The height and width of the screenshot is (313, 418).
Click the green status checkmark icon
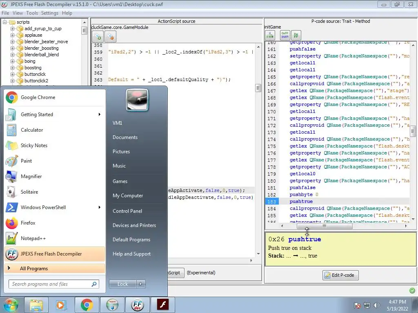412,290
